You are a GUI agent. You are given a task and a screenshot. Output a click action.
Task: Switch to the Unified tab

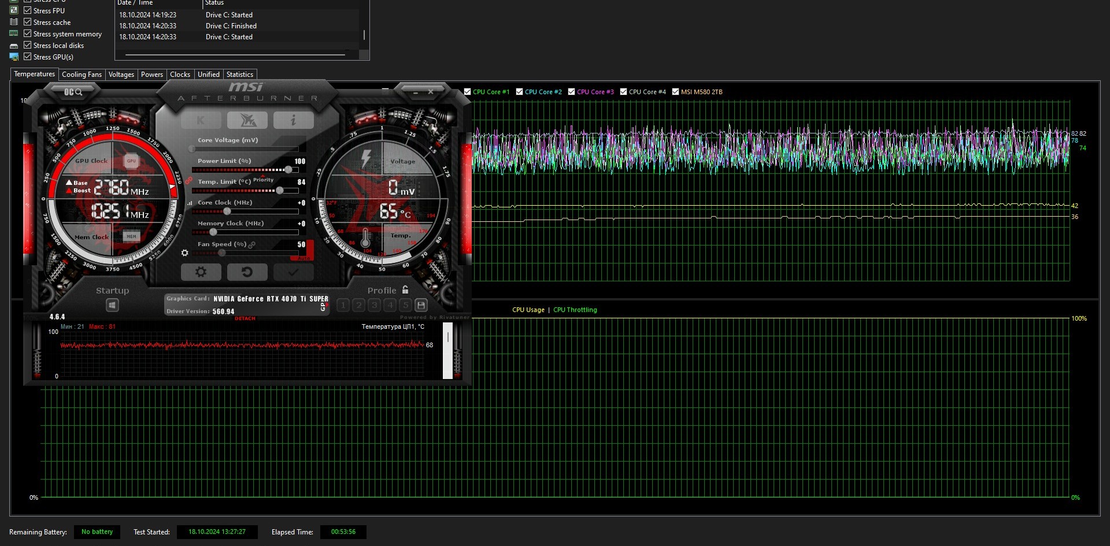pyautogui.click(x=208, y=75)
